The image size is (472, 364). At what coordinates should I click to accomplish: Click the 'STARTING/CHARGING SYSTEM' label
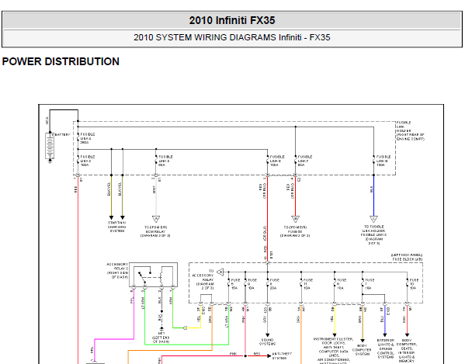click(x=117, y=227)
